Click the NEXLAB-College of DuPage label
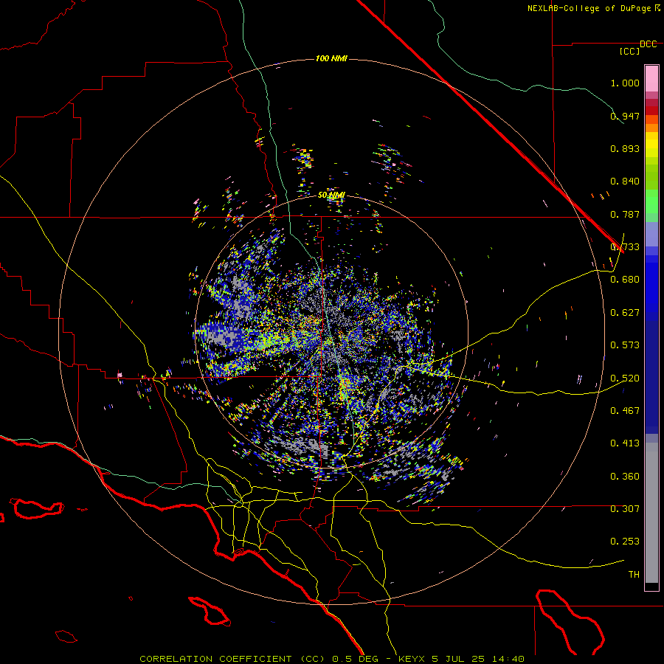 [x=590, y=8]
